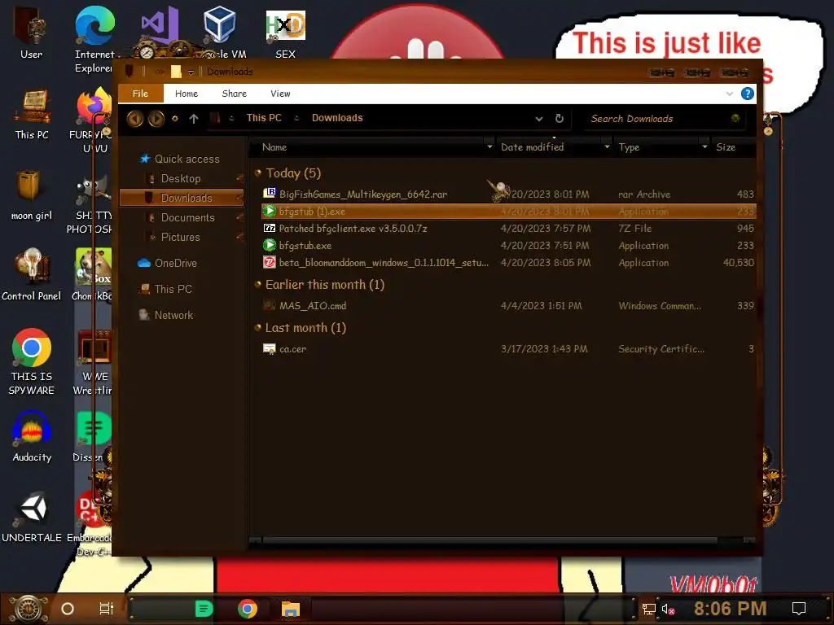Click the 8:06 PM taskbar clock
The height and width of the screenshot is (625, 834).
tap(731, 609)
